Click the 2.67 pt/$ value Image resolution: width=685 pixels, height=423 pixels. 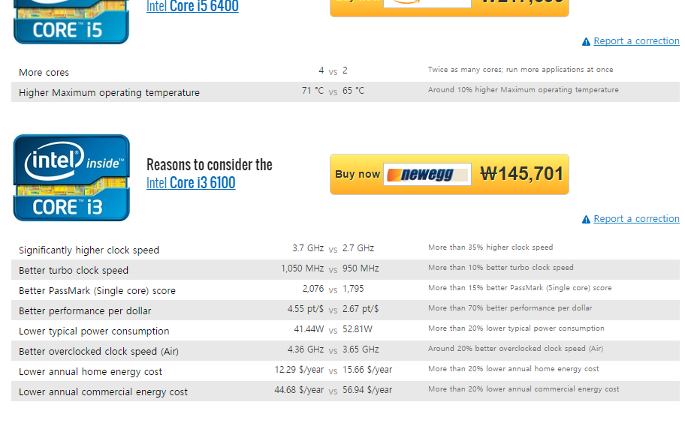point(361,309)
